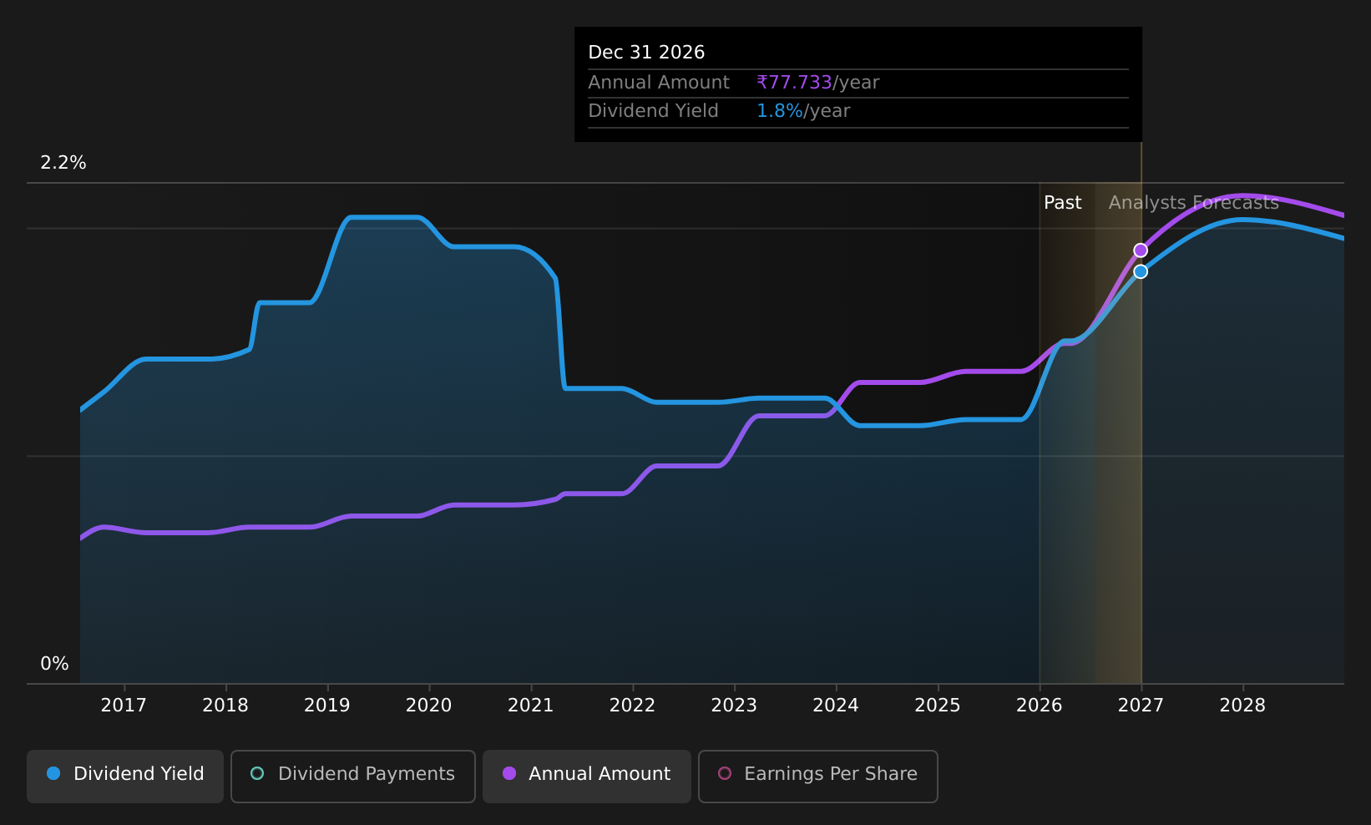Click the 2021 x-axis label
Image resolution: width=1371 pixels, height=825 pixels.
[x=531, y=706]
